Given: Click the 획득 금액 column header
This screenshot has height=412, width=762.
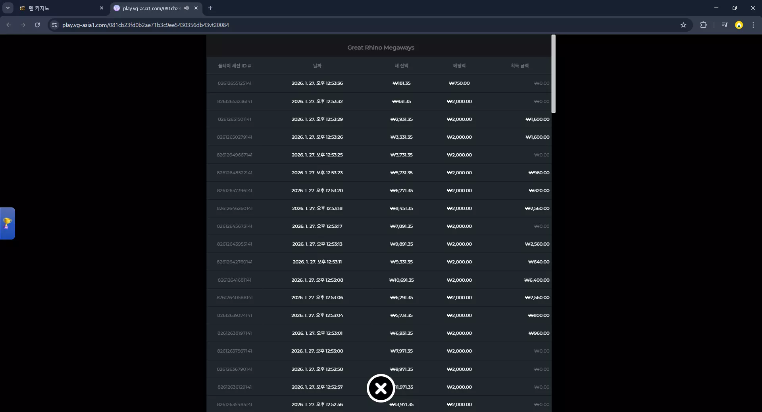Looking at the screenshot, I should (520, 66).
